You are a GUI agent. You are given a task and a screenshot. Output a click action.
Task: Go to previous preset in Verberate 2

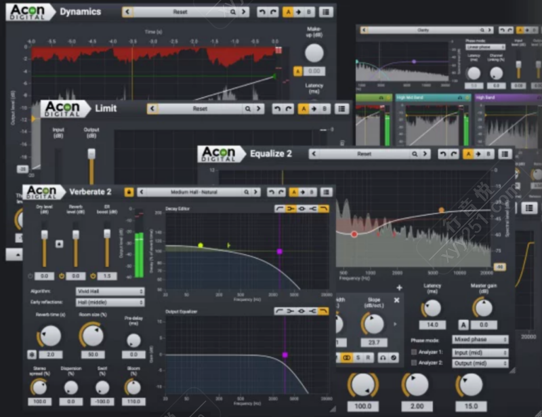point(141,192)
